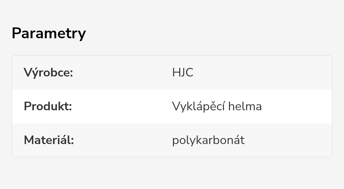Select the polykarbonát material value
This screenshot has width=344, height=189.
tap(208, 140)
